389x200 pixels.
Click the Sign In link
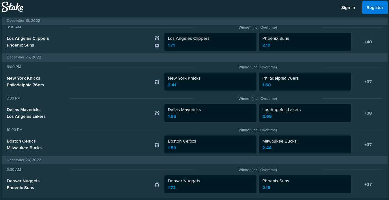[x=348, y=7]
